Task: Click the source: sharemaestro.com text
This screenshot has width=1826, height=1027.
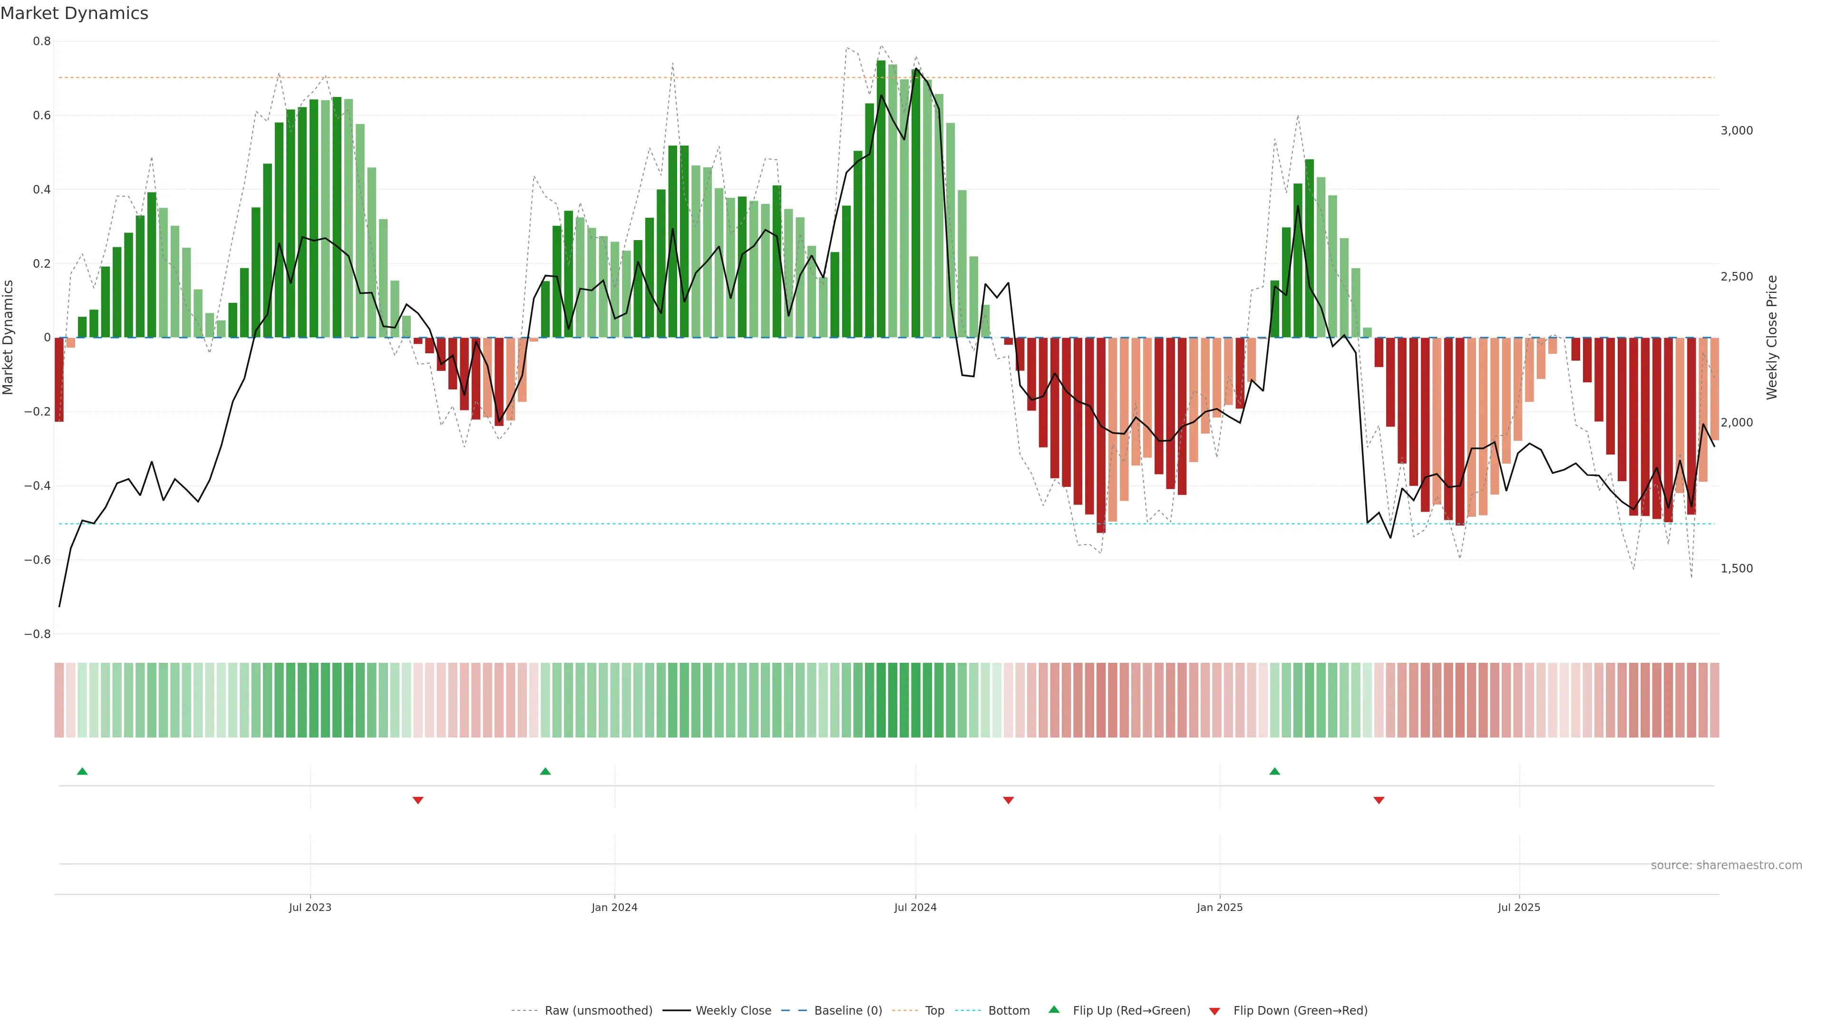Action: [x=1726, y=865]
